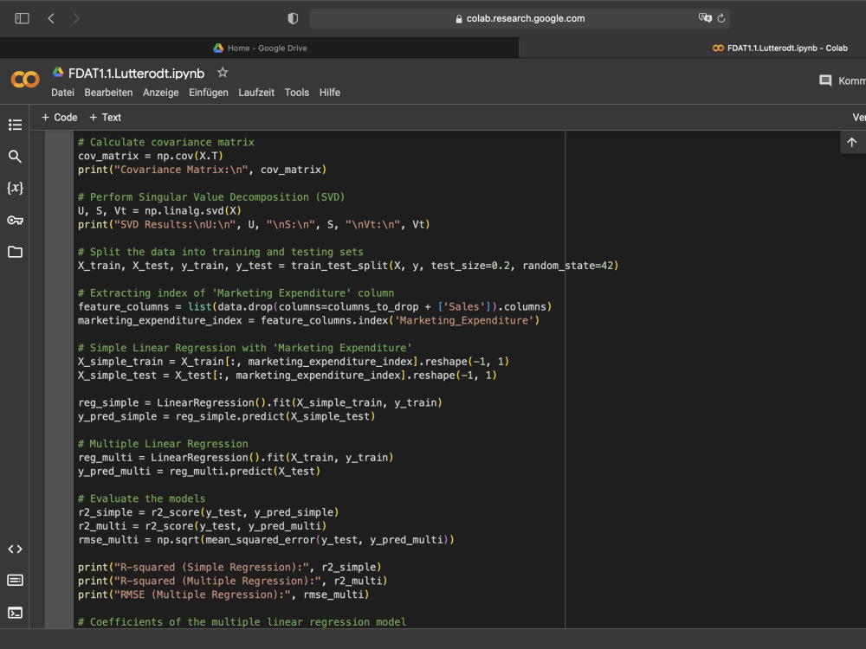This screenshot has width=866, height=649.
Task: Click the 'marketing_expenditure_index =' line
Action: point(309,321)
